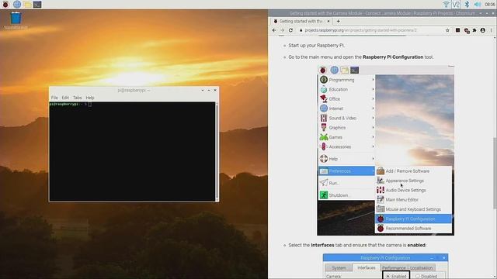Image resolution: width=497 pixels, height=279 pixels.
Task: Click the lock icon in address bar
Action: coord(301,30)
